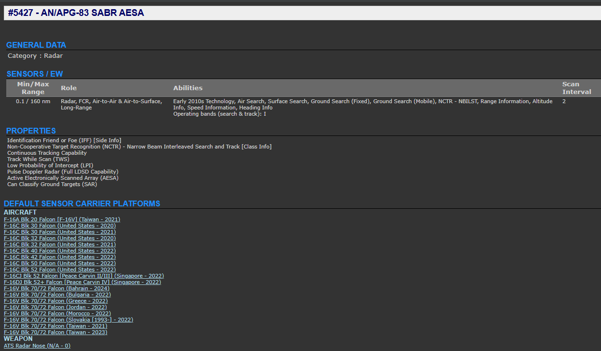The height and width of the screenshot is (351, 601).
Task: Follow the F-16C Blk 40 Falcon link
Action: 60,251
